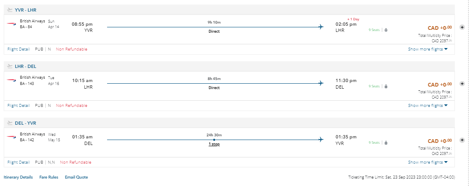This screenshot has height=186, width=469.
Task: Open Flight Detail for YVR-LHR segment
Action: [19, 49]
